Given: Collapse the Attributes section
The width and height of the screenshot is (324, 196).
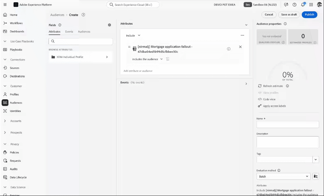Looking at the screenshot, I should [246, 25].
